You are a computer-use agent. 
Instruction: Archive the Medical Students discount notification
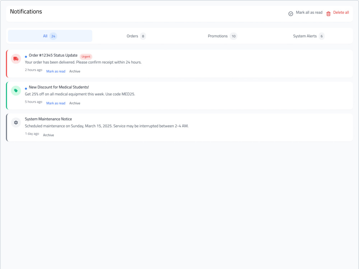point(75,103)
